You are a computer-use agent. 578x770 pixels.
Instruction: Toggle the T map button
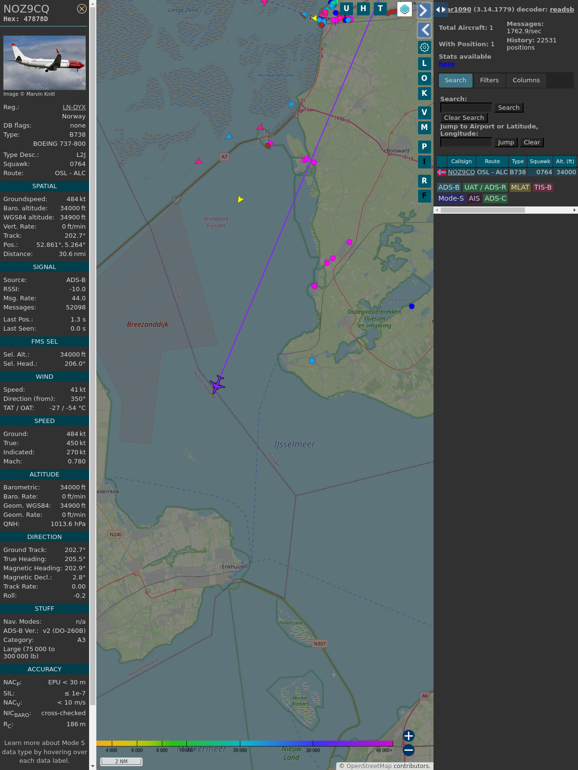click(381, 9)
